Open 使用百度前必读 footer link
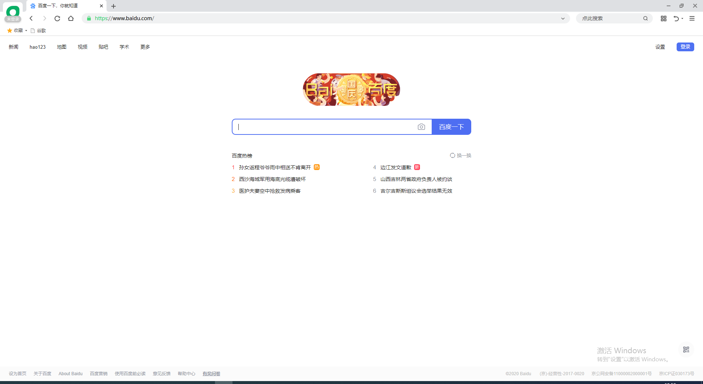 coord(130,374)
